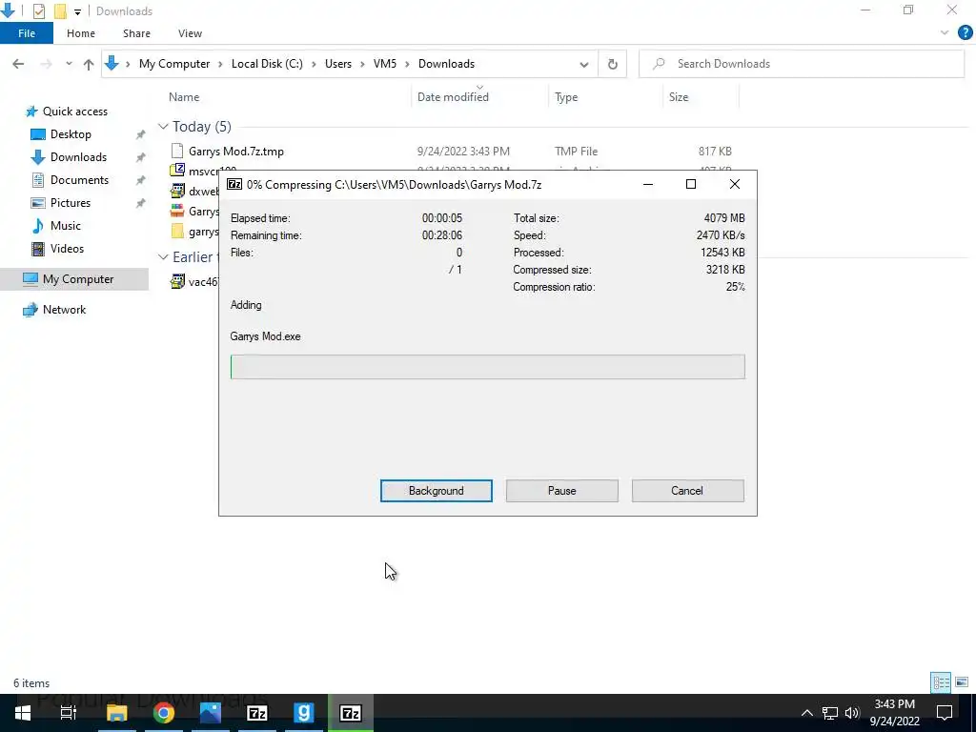Open Music in navigation pane
The height and width of the screenshot is (732, 976).
click(66, 225)
